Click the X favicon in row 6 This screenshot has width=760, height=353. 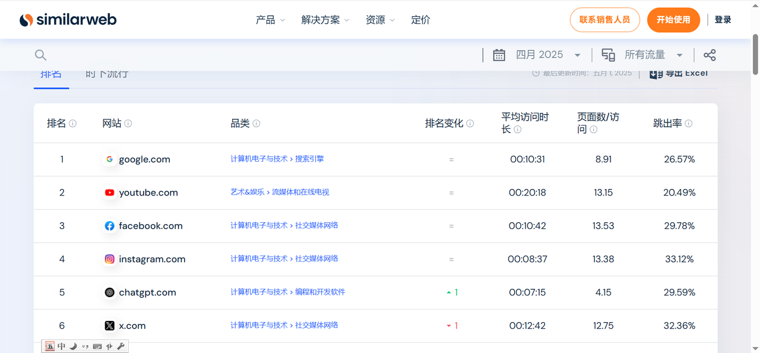click(x=109, y=326)
